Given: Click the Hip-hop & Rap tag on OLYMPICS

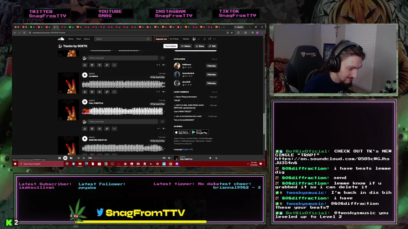Looking at the screenshot, I should (x=157, y=77).
